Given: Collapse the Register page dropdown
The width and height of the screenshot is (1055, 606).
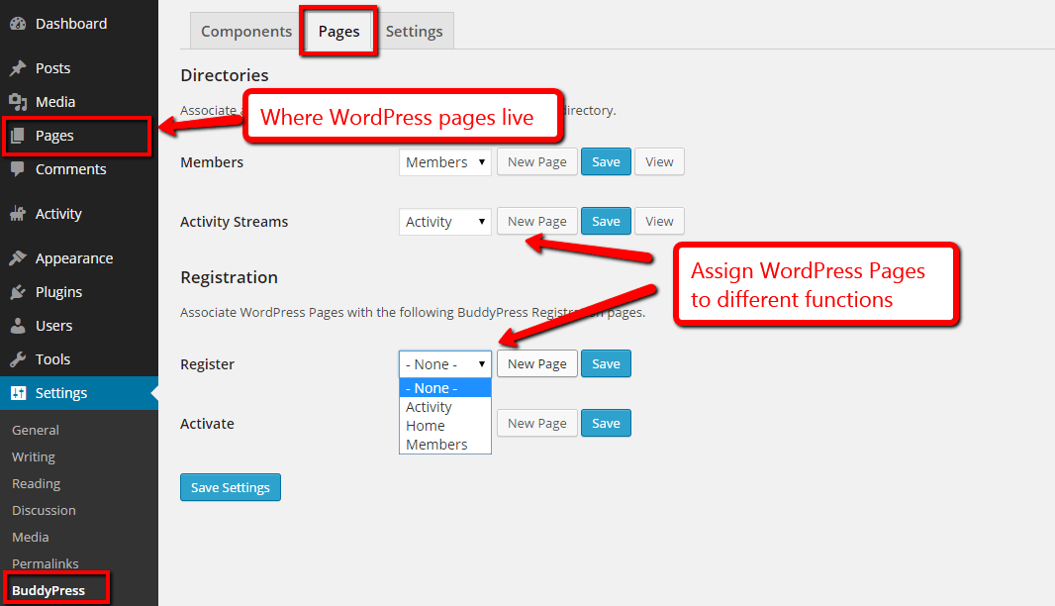Looking at the screenshot, I should (445, 364).
